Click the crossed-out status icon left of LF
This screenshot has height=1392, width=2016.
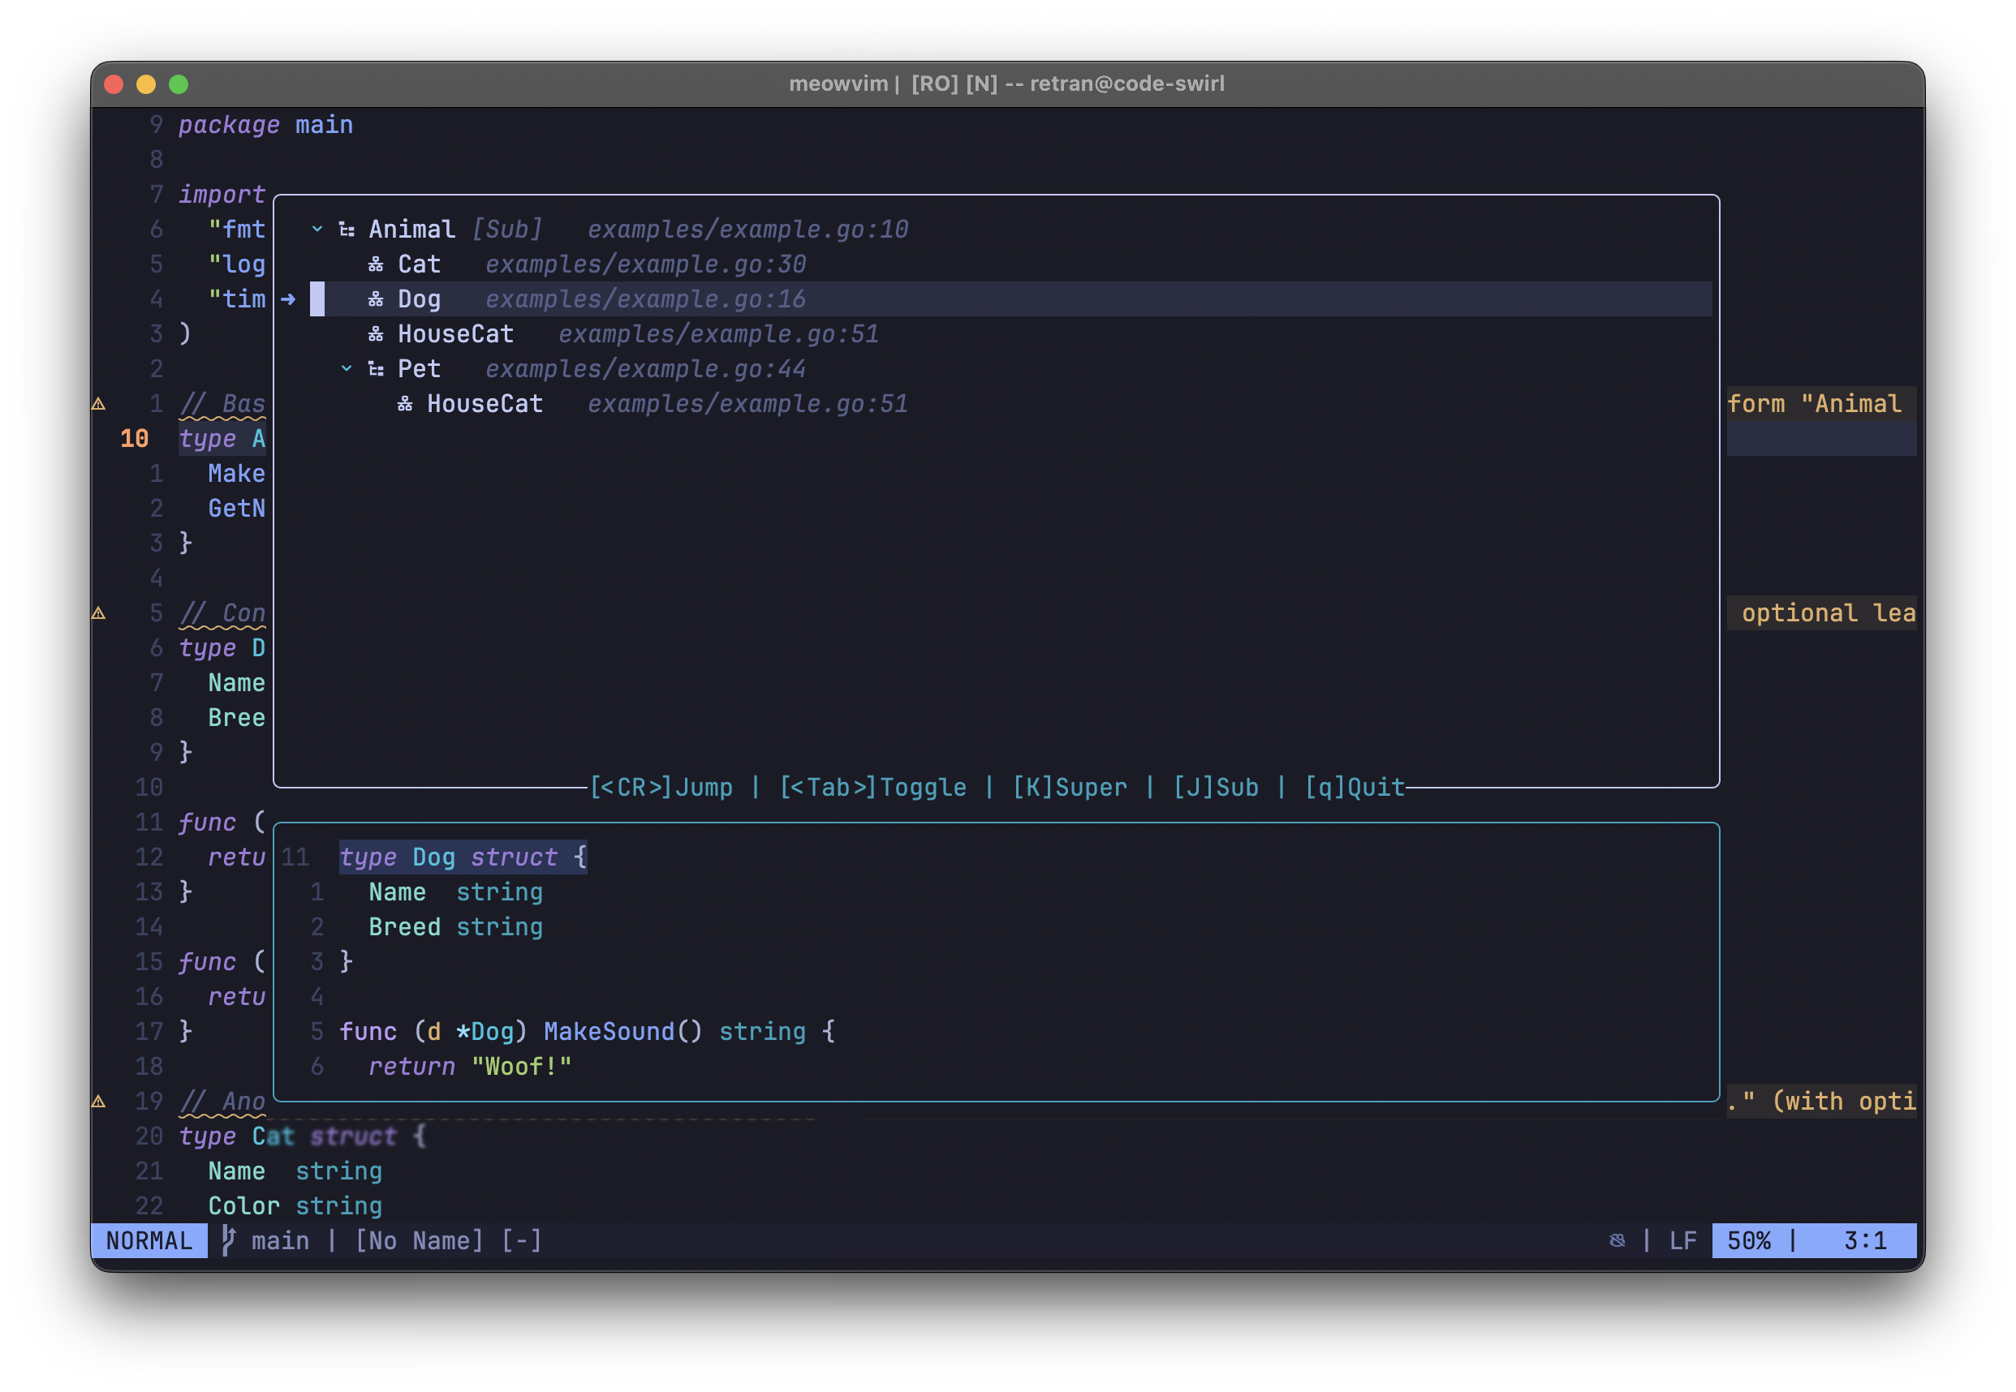point(1617,1240)
